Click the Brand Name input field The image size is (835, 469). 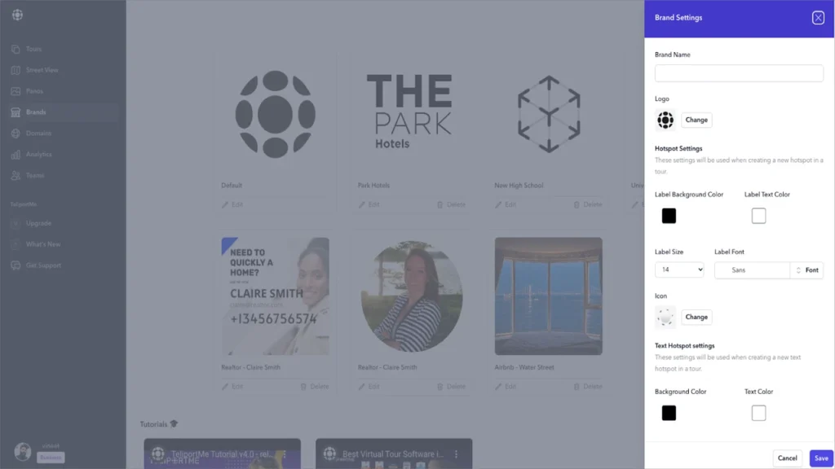coord(739,73)
